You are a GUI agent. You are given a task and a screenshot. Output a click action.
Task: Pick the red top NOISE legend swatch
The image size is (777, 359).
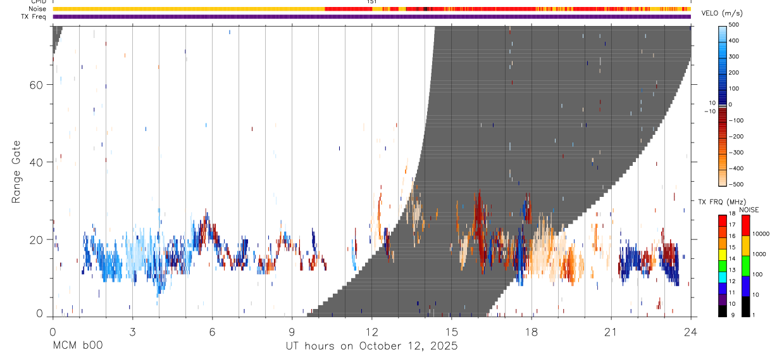[745, 225]
